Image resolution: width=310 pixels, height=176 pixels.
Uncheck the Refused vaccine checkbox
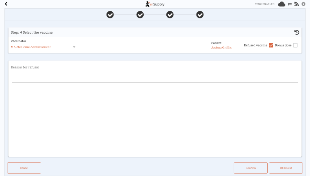tap(271, 45)
